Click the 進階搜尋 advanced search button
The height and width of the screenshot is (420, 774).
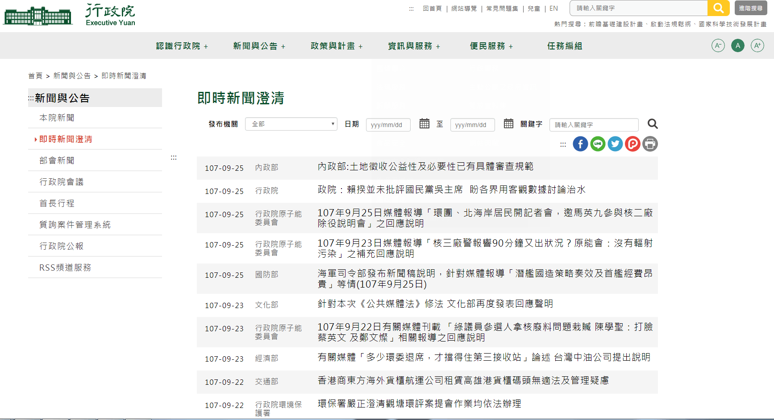pyautogui.click(x=750, y=8)
